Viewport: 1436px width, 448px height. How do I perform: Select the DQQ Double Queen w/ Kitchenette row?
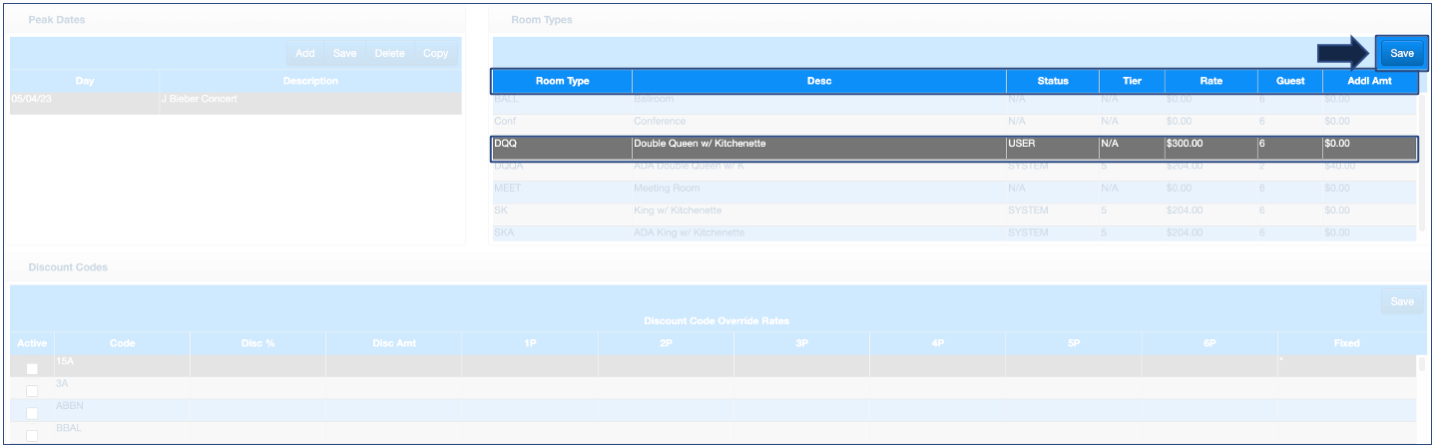tap(818, 145)
